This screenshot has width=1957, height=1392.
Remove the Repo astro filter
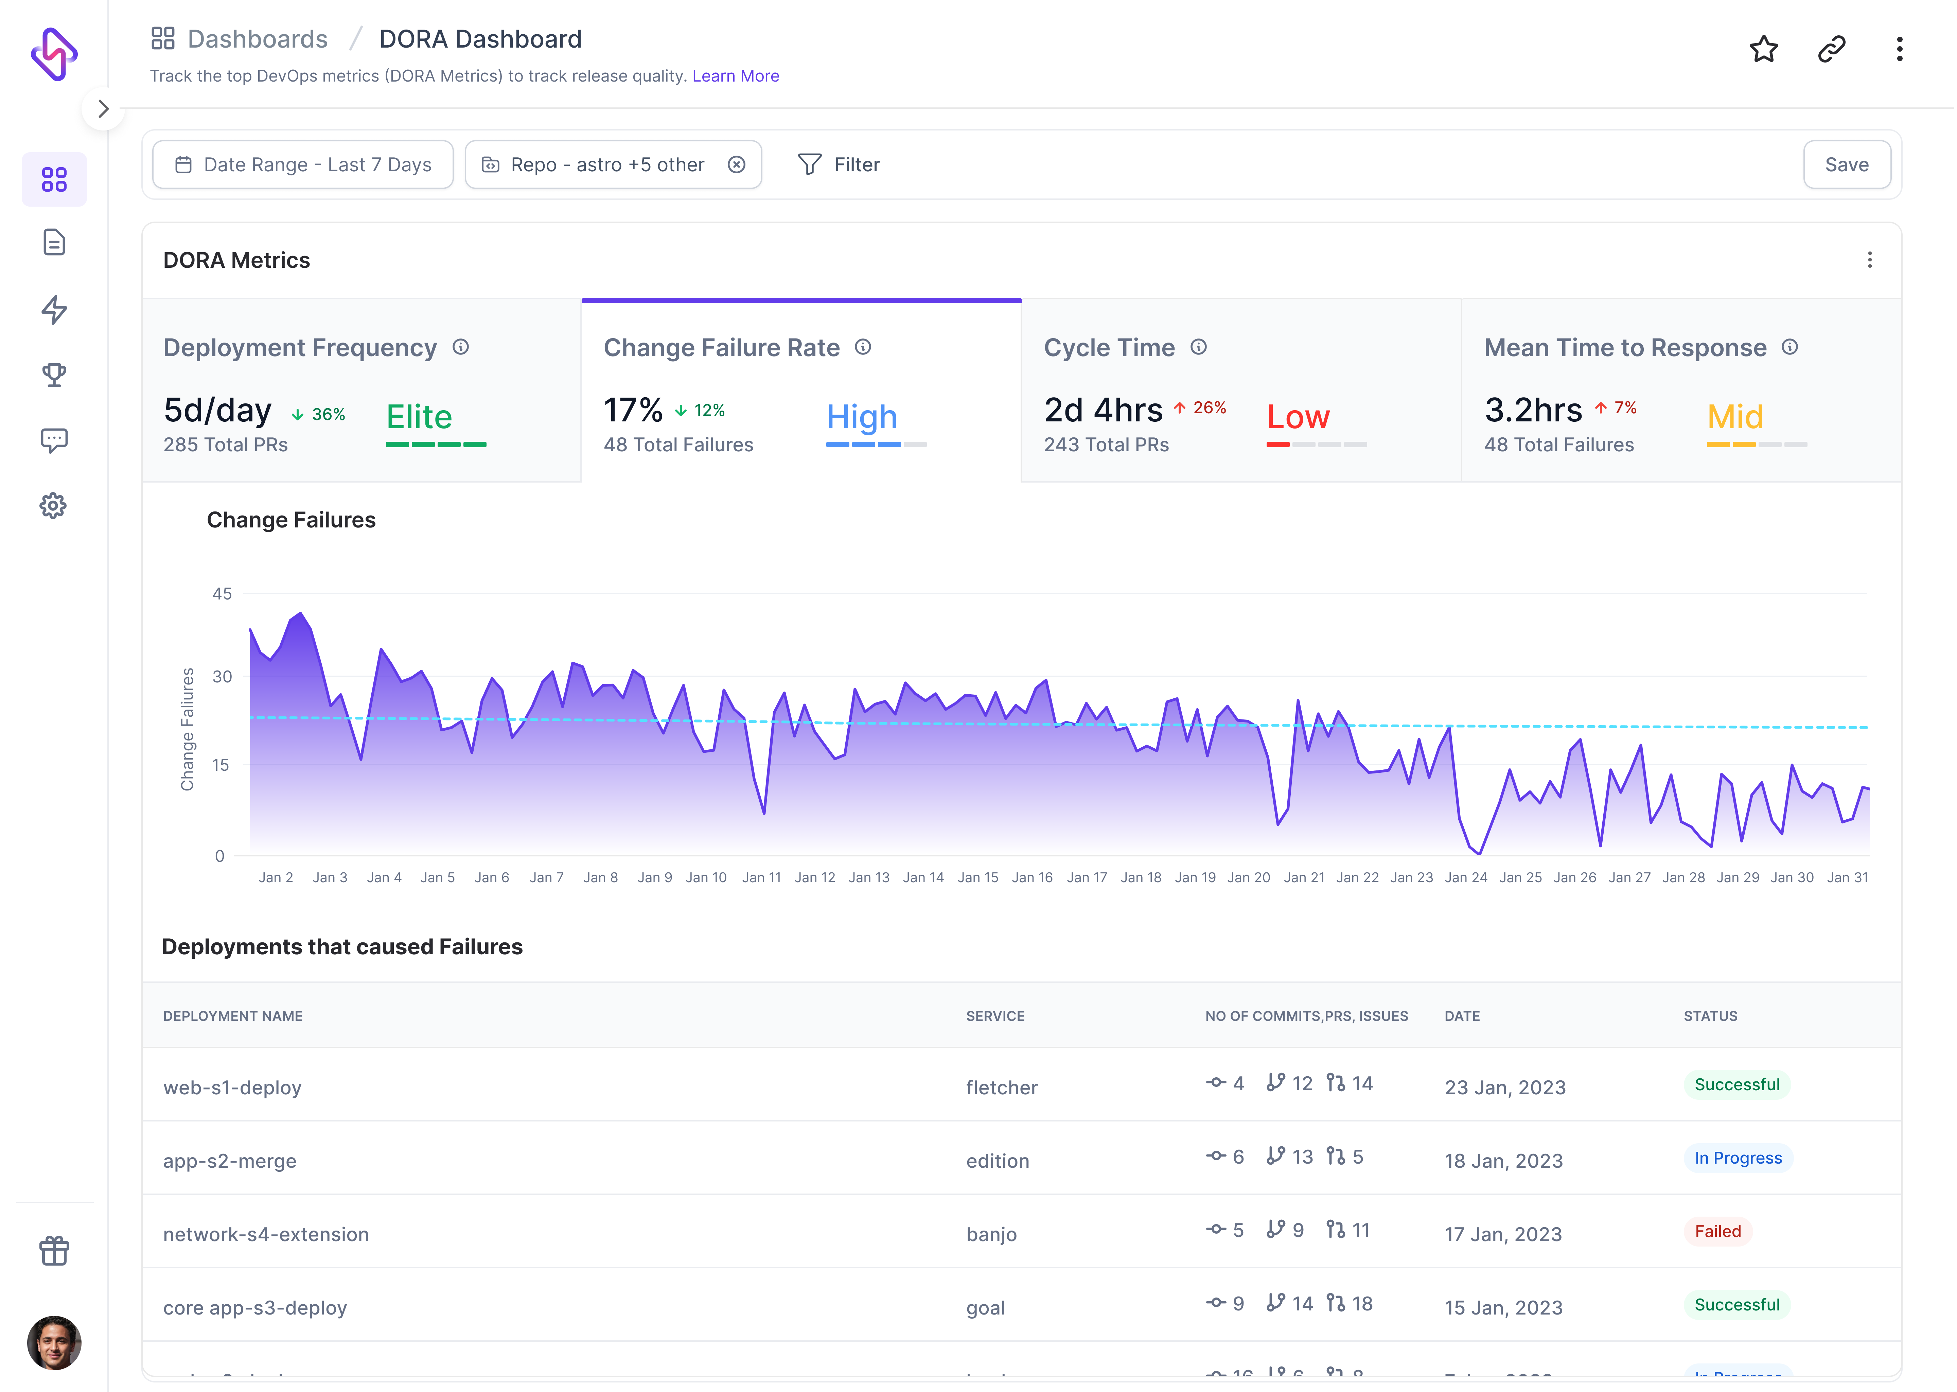[736, 164]
